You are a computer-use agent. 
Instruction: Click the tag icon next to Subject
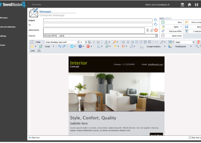click(x=156, y=20)
